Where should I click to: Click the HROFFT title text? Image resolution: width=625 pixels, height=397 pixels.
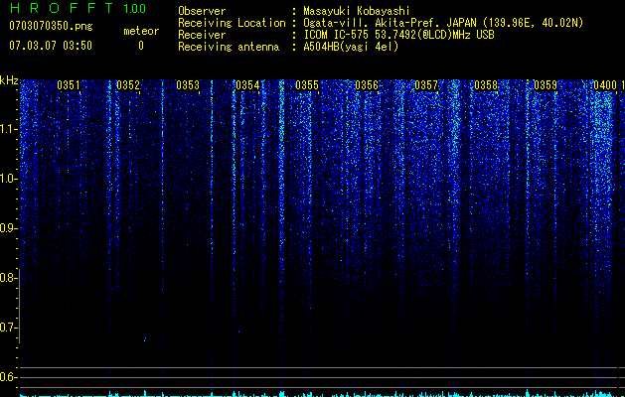click(x=62, y=8)
